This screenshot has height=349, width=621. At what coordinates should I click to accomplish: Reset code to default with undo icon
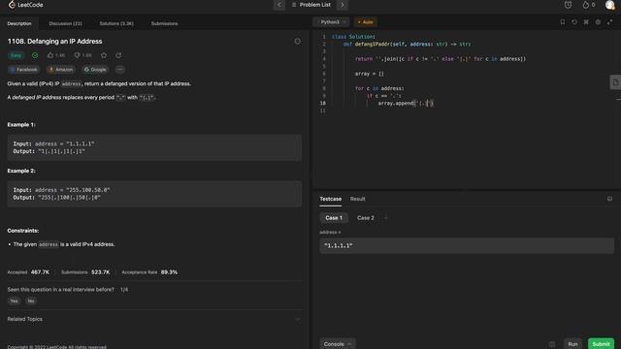(x=574, y=22)
